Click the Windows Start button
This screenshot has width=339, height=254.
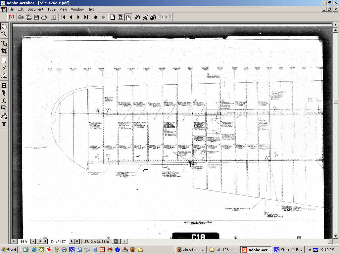click(x=9, y=250)
